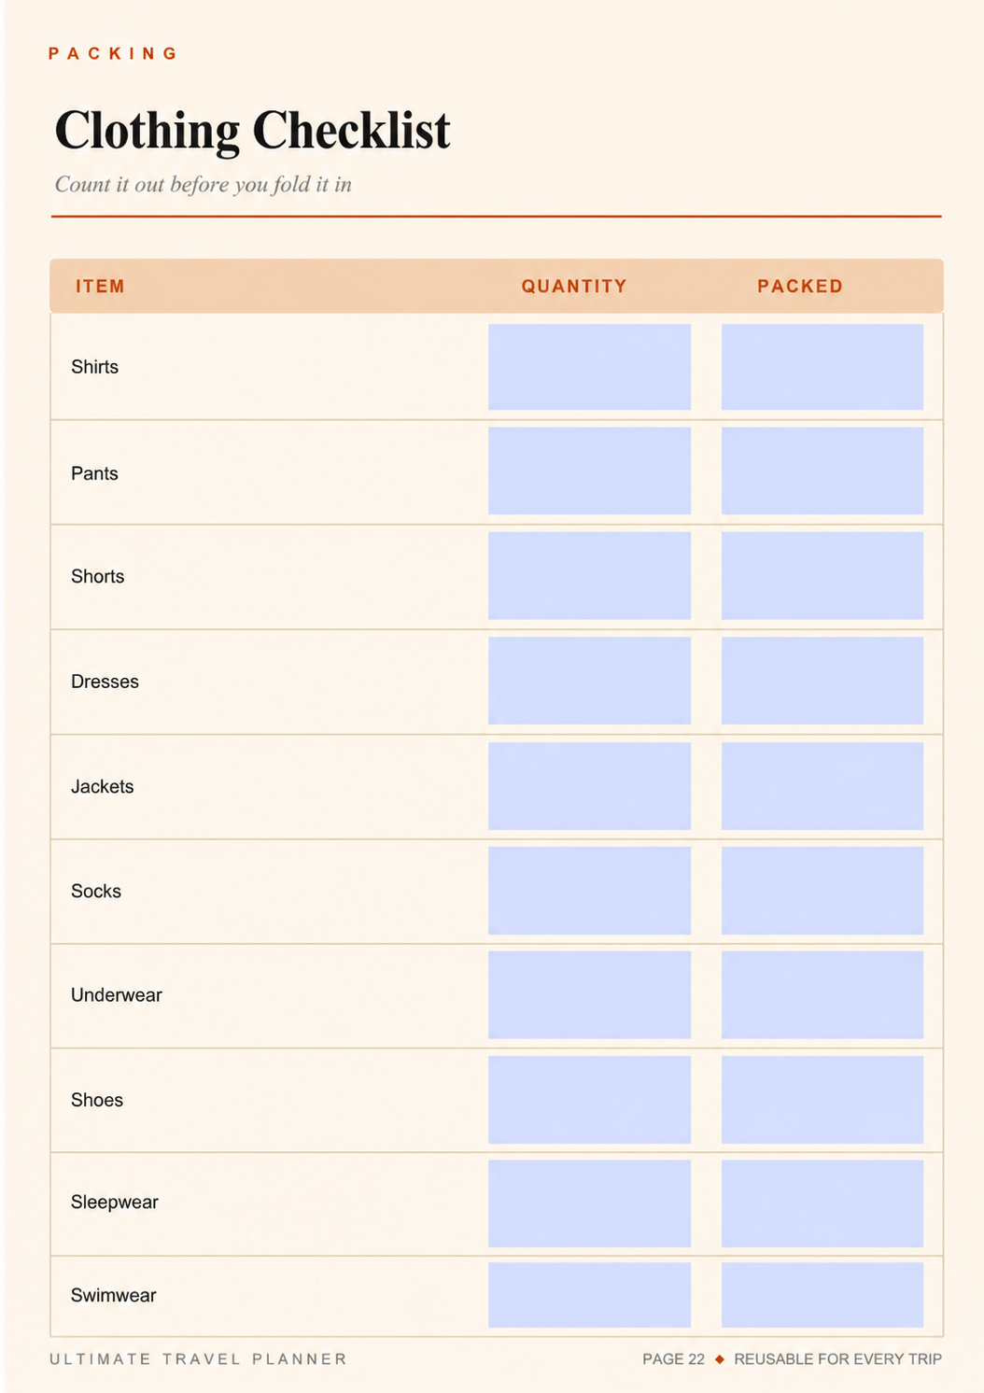Screen dimensions: 984x1393
Task: Click the Dresses packed field
Action: click(822, 681)
